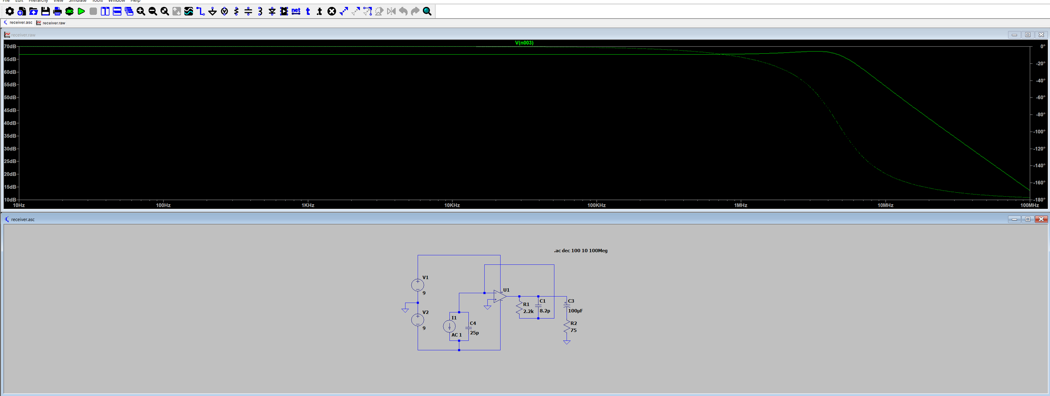This screenshot has height=396, width=1050.
Task: Select the capacitor tool
Action: 248,11
